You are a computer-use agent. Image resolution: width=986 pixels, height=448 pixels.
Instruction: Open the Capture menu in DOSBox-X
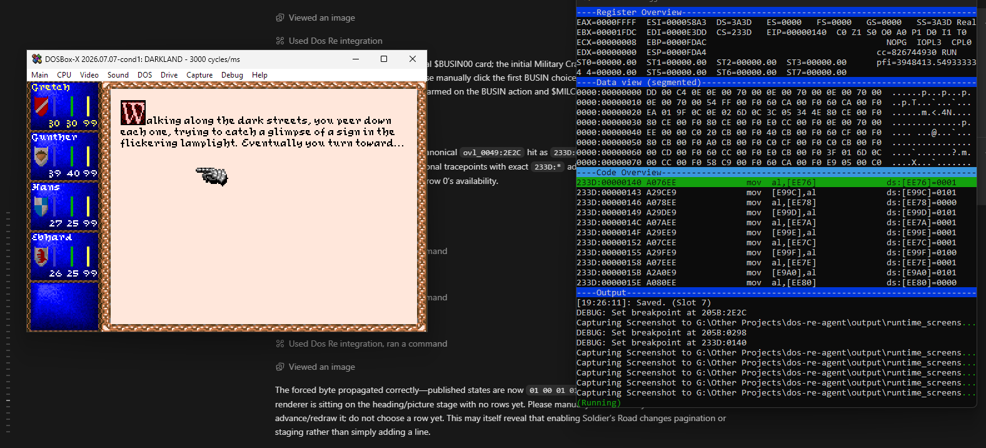(x=199, y=74)
